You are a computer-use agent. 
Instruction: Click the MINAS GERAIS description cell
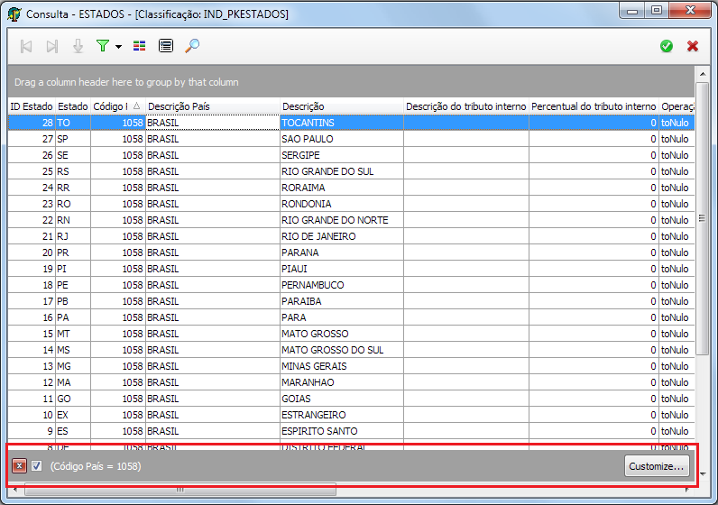[314, 366]
